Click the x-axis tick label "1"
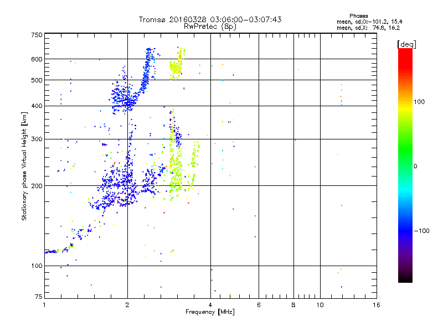The width and height of the screenshot is (443, 332). (x=44, y=305)
